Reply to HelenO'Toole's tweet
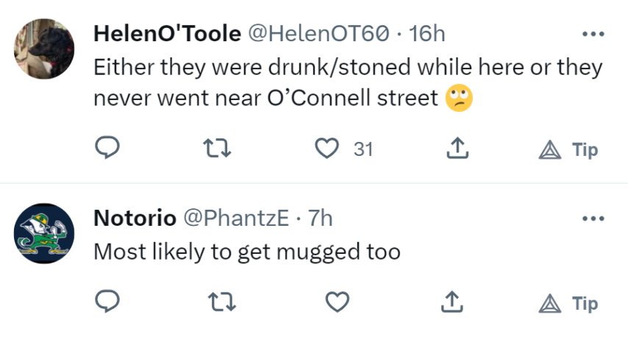 click(108, 149)
